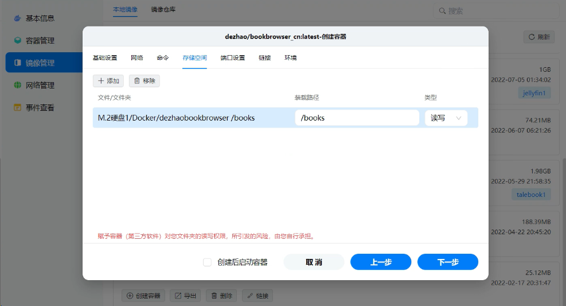Click the 下一步 next-step button
The width and height of the screenshot is (566, 306).
coord(448,262)
